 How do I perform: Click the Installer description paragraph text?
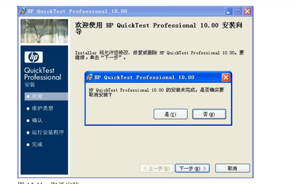[160, 55]
